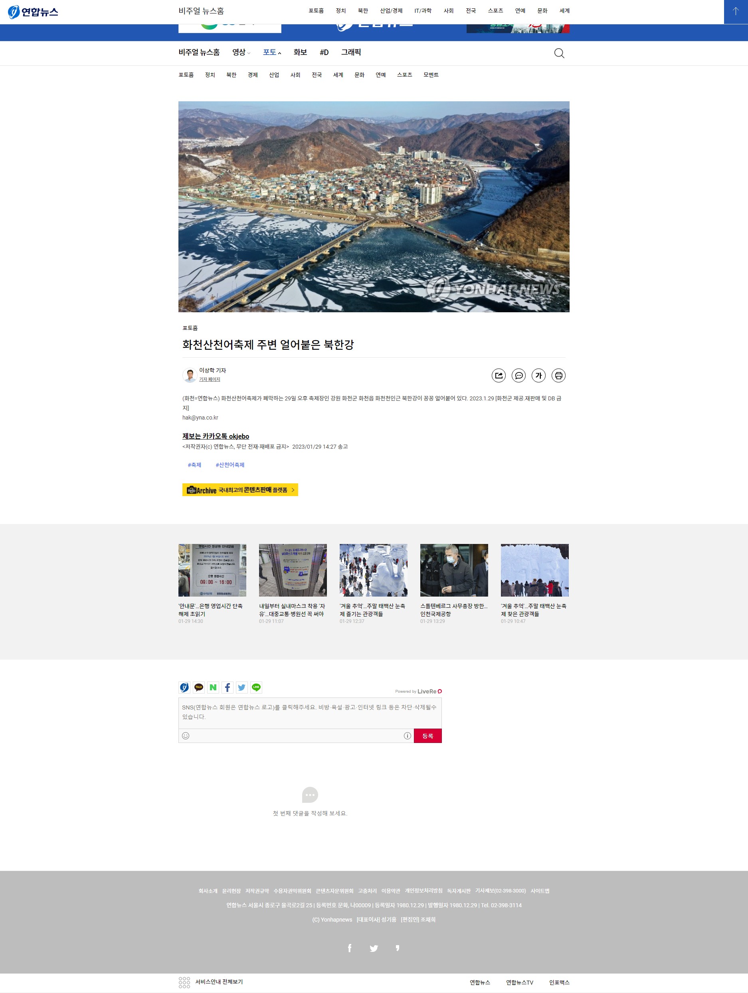Expand the 영상 dropdown menu
Image resolution: width=748 pixels, height=993 pixels.
[x=241, y=53]
